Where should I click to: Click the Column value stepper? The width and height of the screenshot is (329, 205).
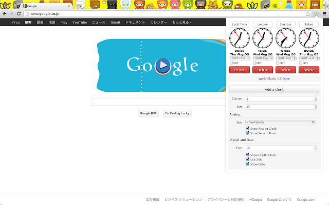316,99
